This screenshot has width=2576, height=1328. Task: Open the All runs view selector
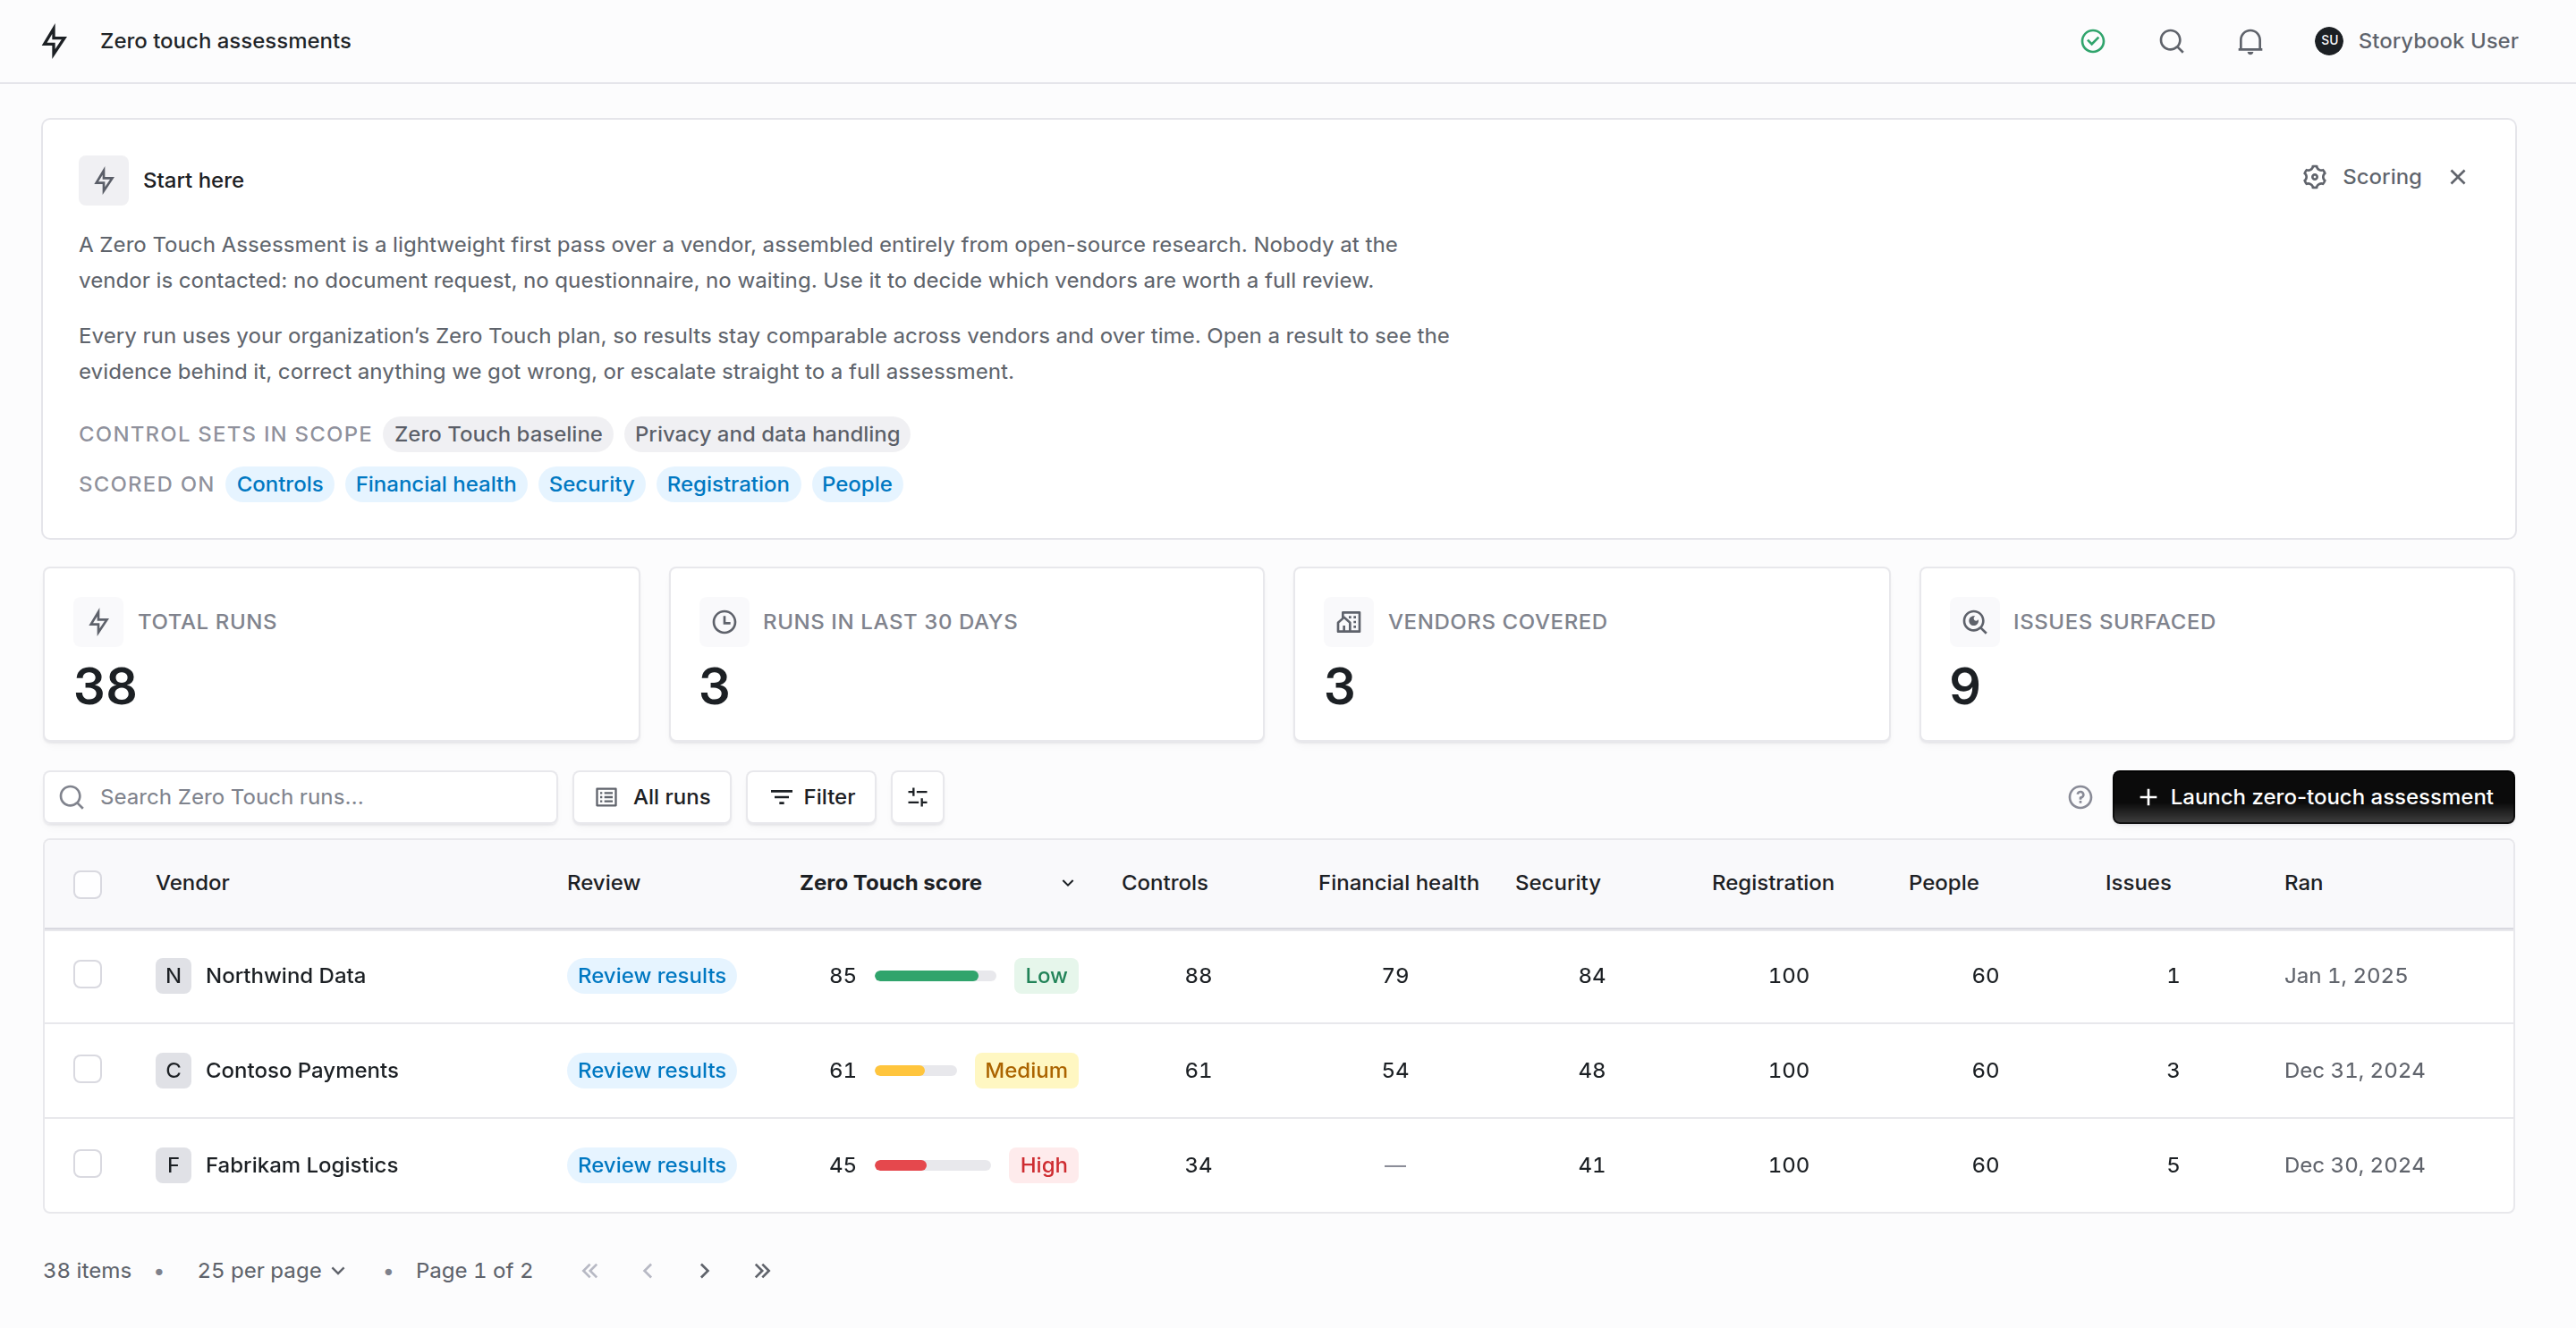tap(651, 796)
